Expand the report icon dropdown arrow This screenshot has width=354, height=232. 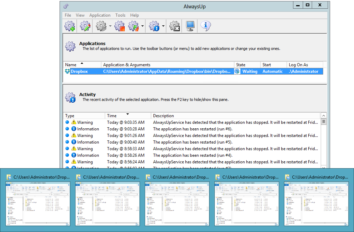pyautogui.click(x=163, y=26)
